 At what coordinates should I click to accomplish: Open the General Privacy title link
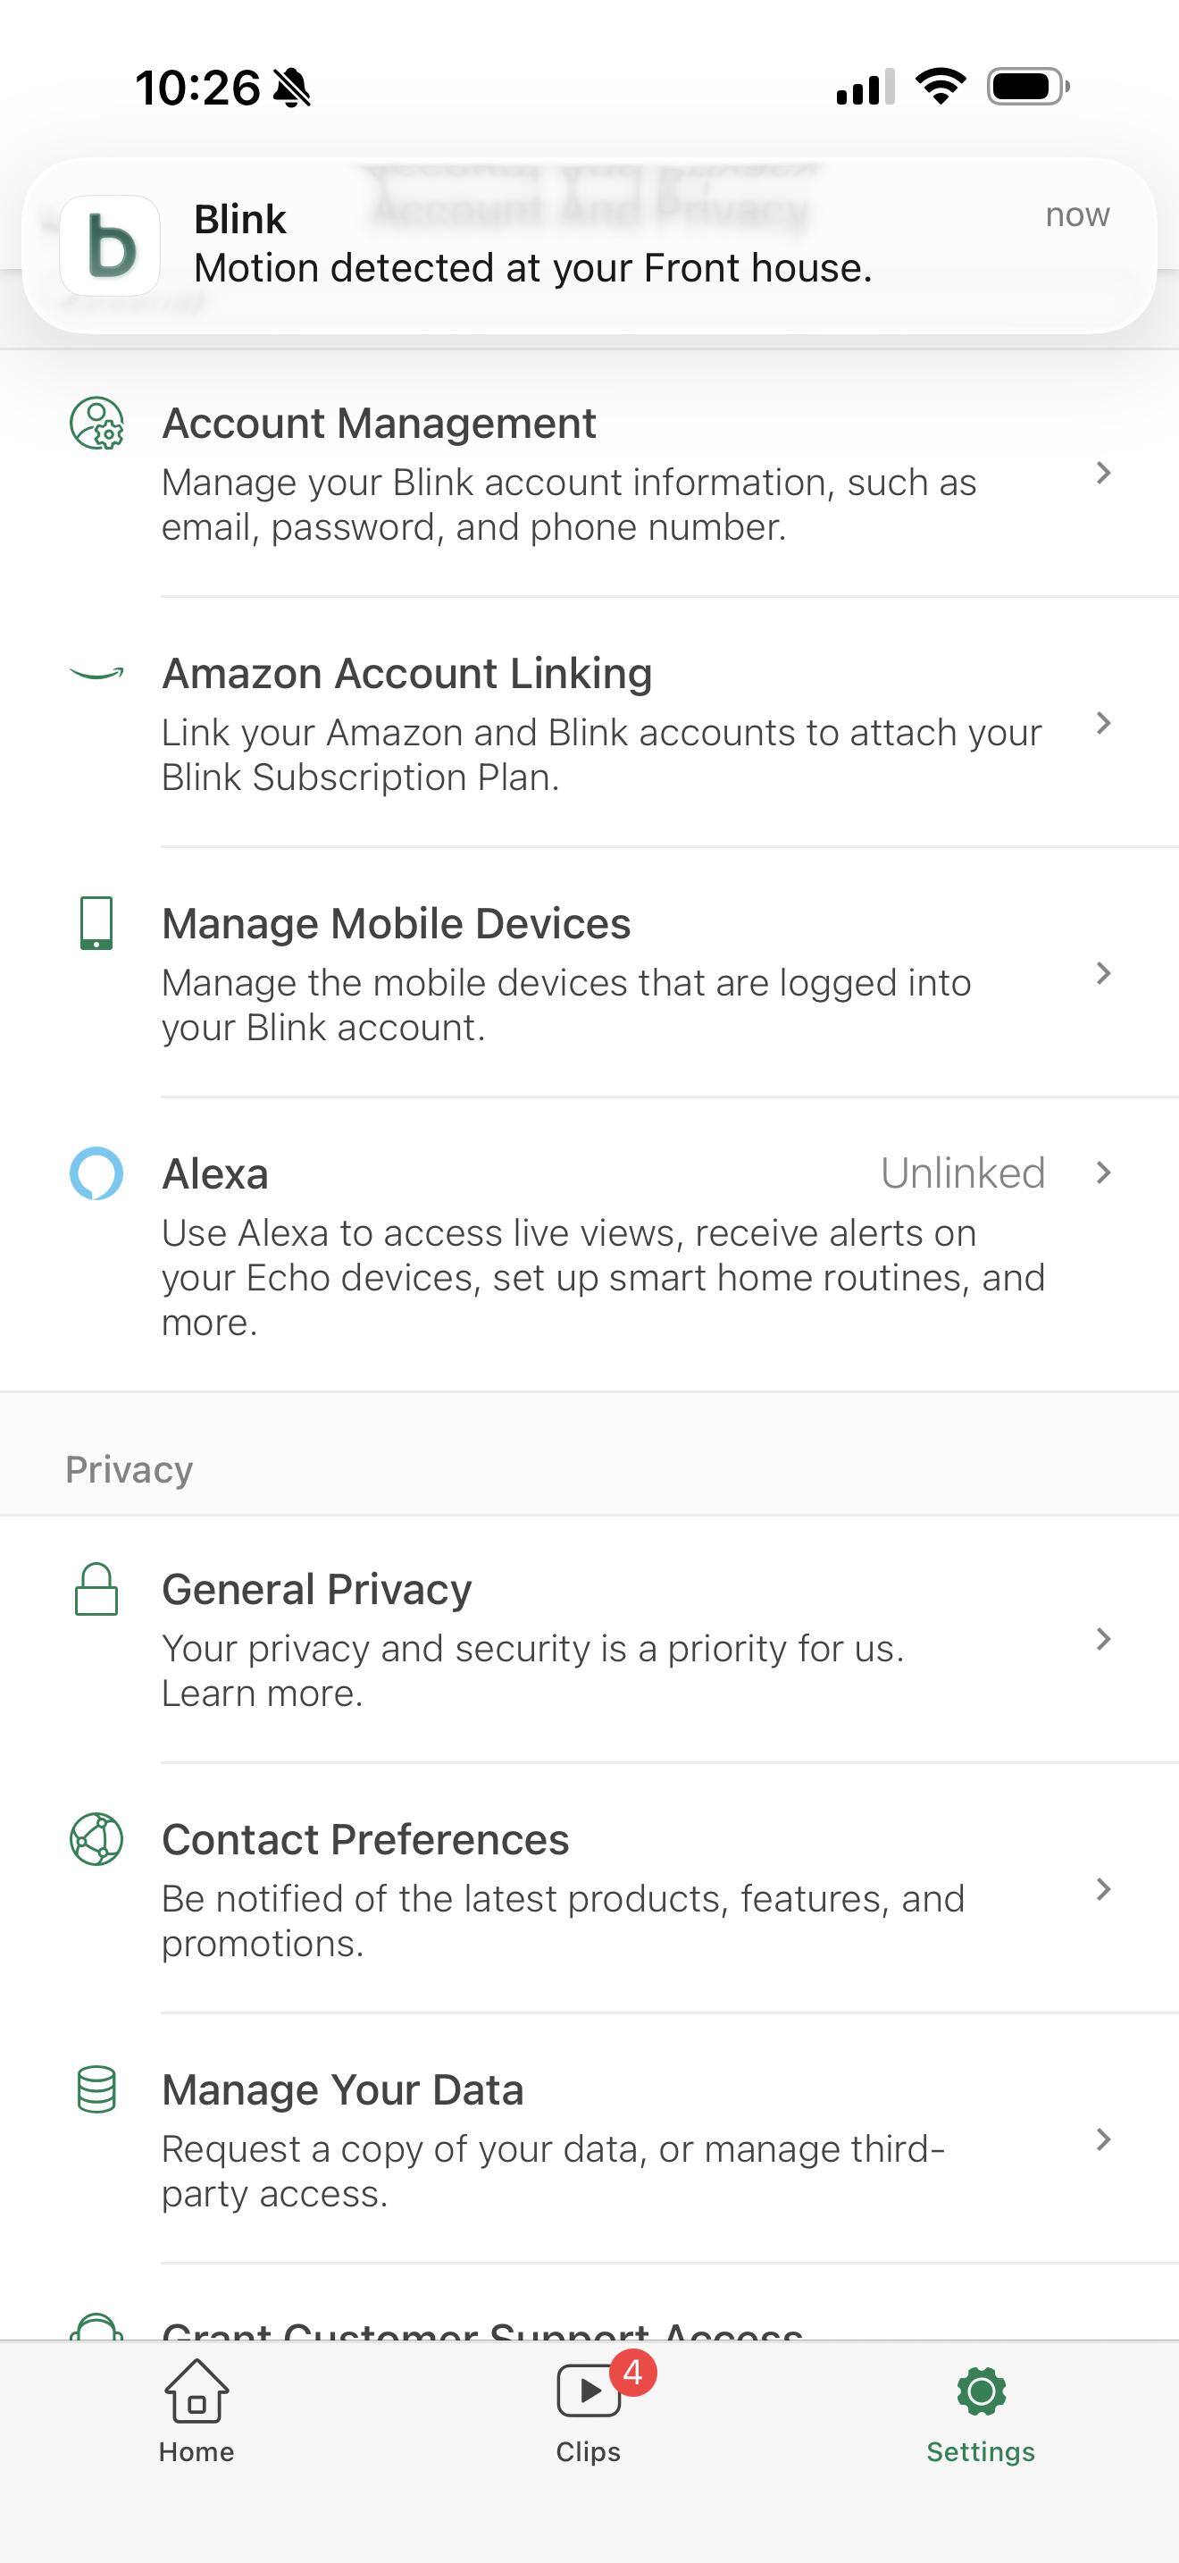click(316, 1589)
